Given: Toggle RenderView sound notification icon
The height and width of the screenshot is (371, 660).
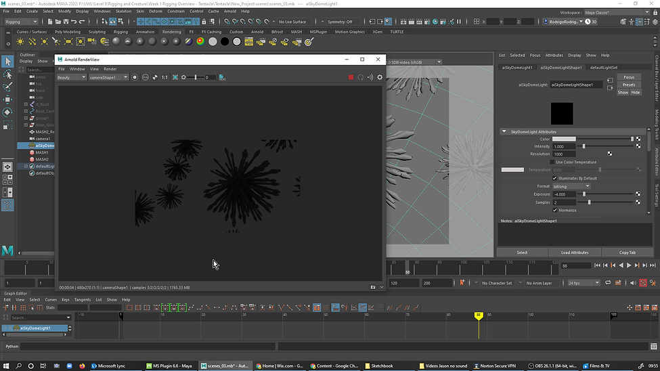Looking at the screenshot, I should (370, 77).
